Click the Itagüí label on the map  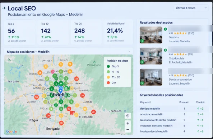[34, 120]
